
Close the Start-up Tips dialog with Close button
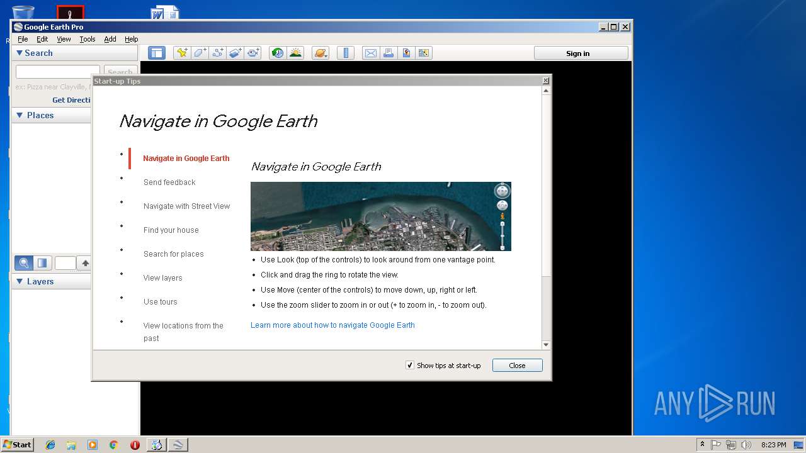click(x=517, y=366)
